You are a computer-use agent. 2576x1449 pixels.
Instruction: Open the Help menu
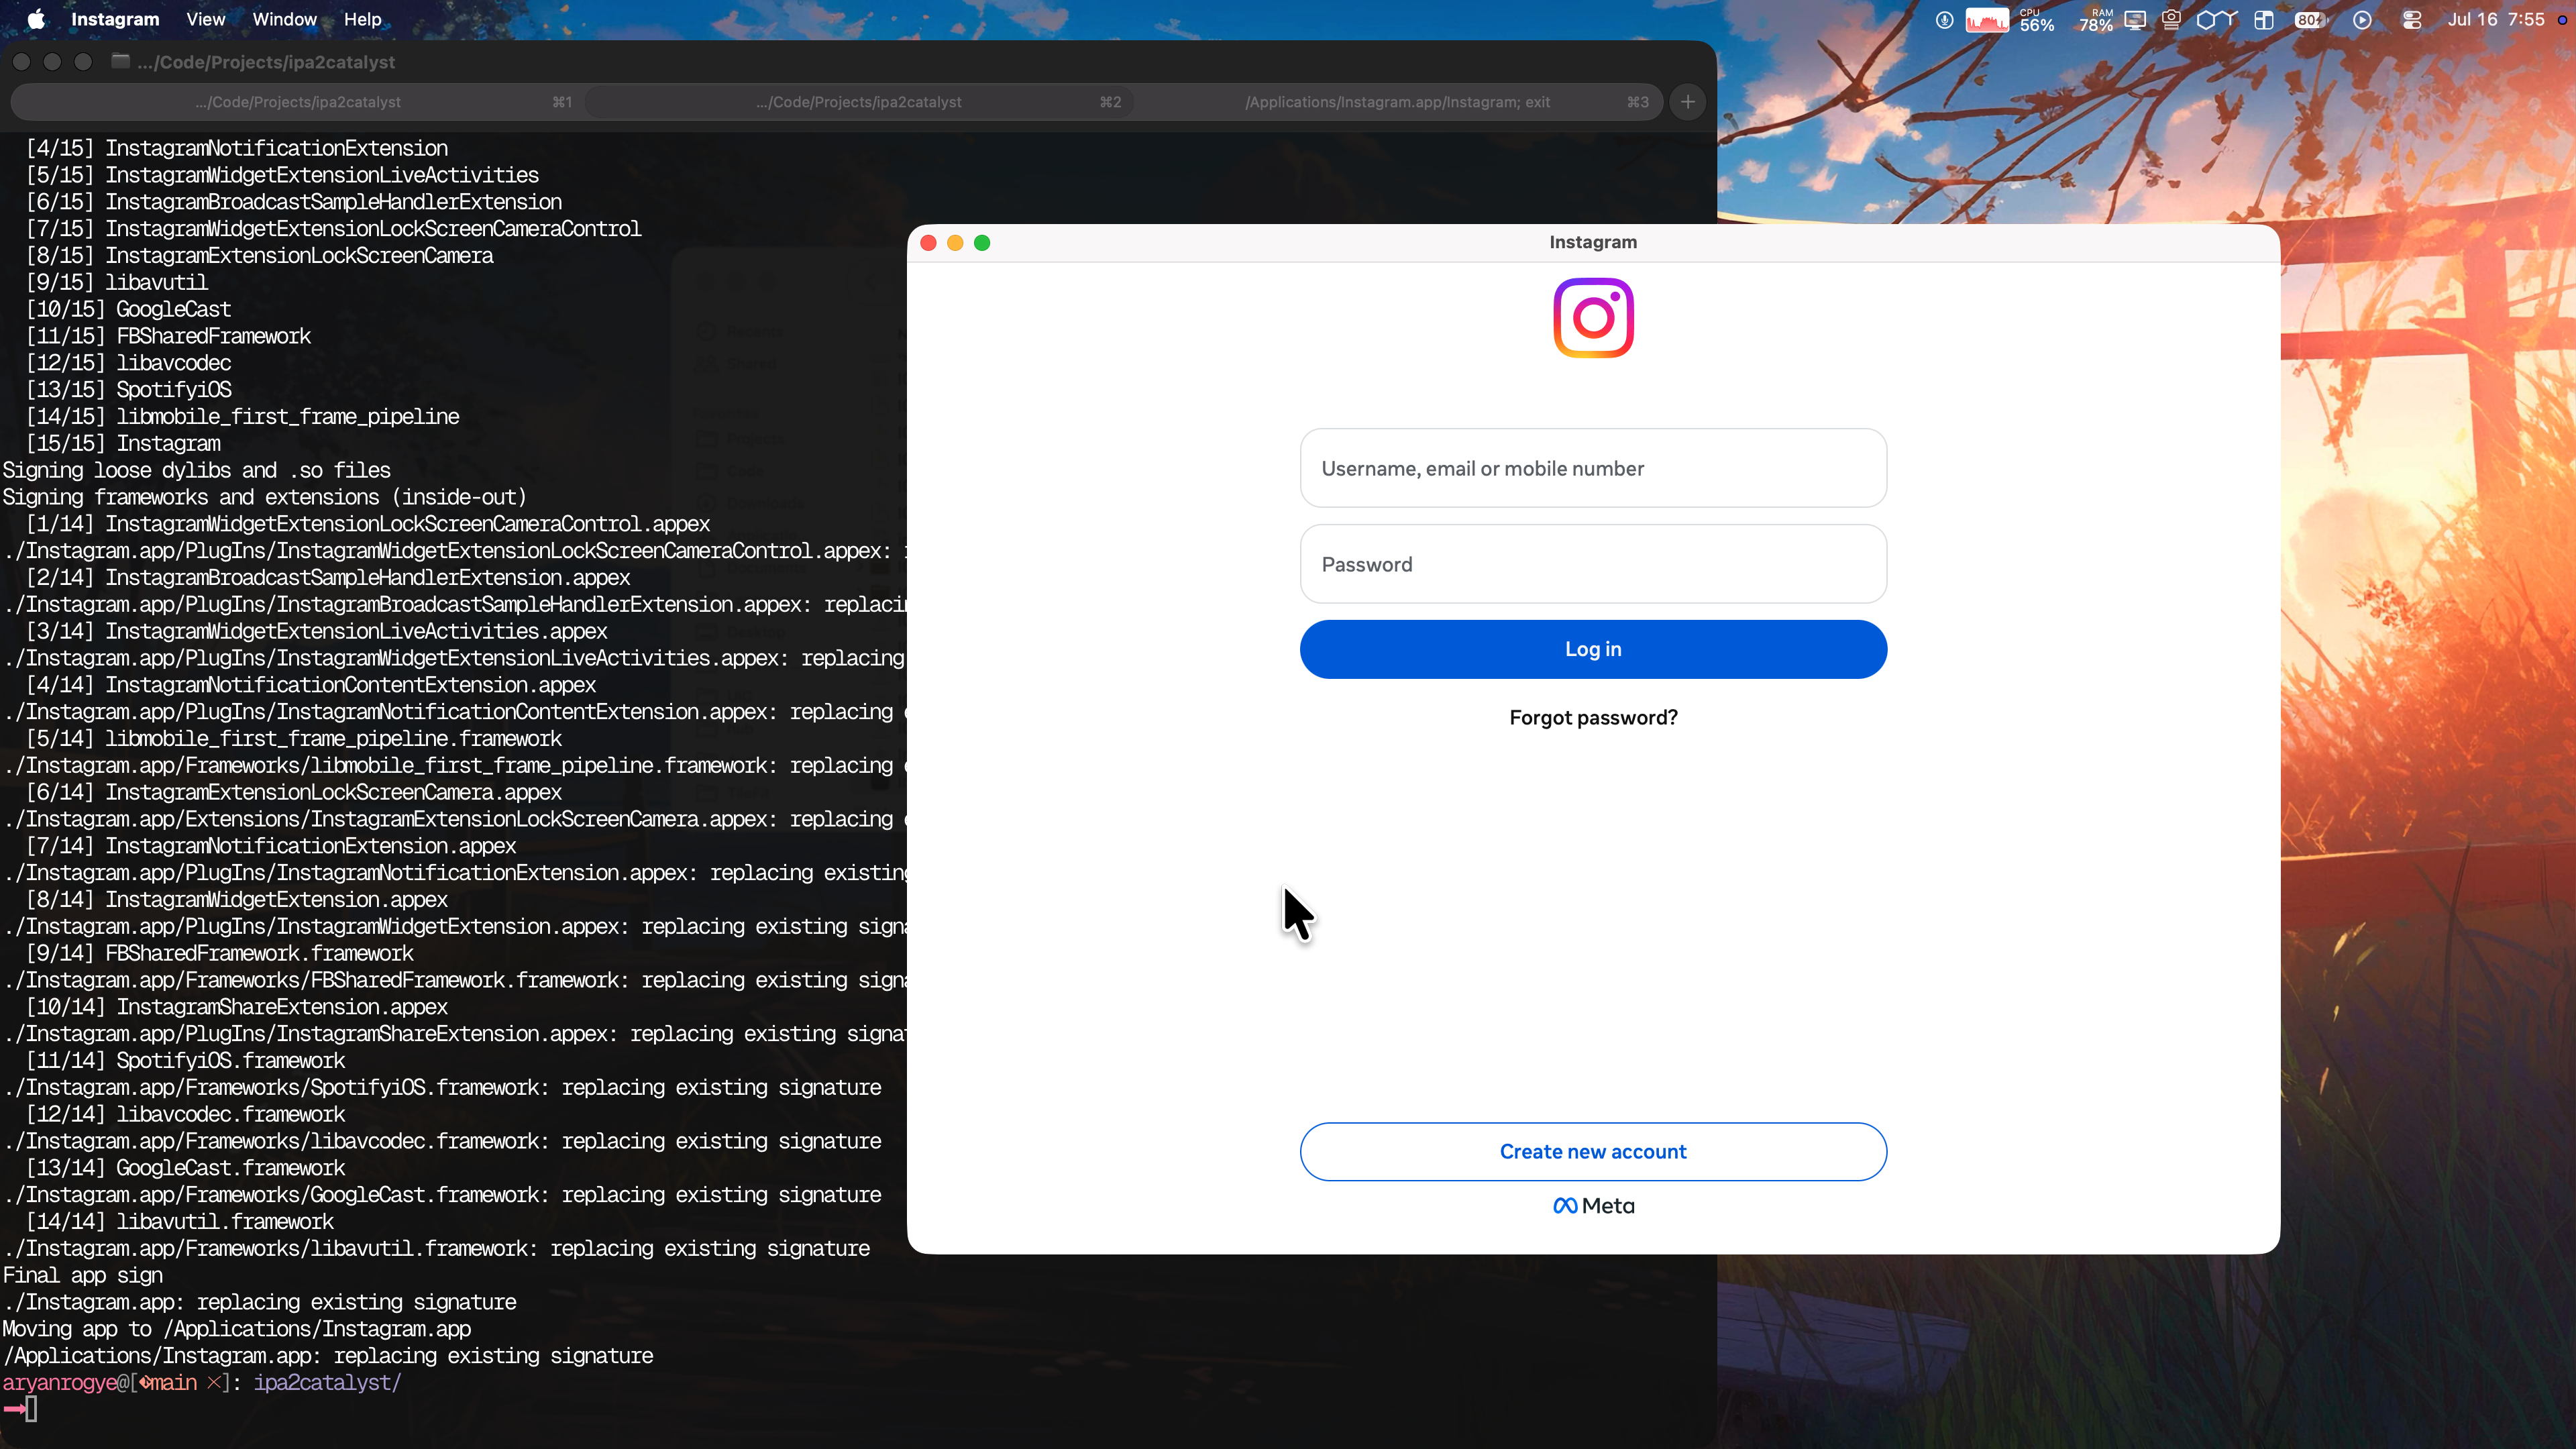[362, 19]
